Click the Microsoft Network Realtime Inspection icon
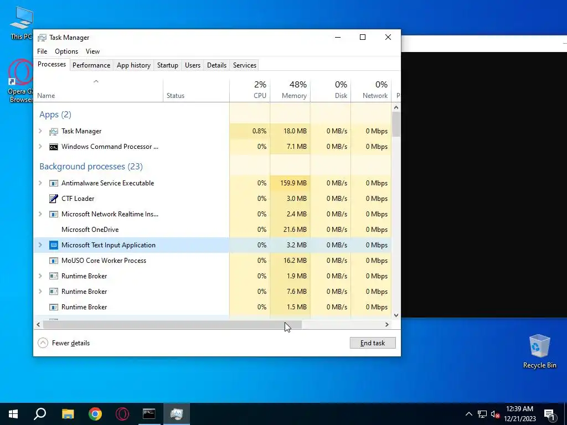This screenshot has height=425, width=567. point(54,214)
